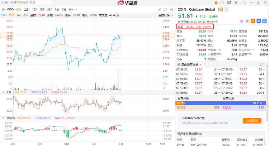Collapse the RSI indicator panel
The height and width of the screenshot is (146, 269).
click(3, 92)
